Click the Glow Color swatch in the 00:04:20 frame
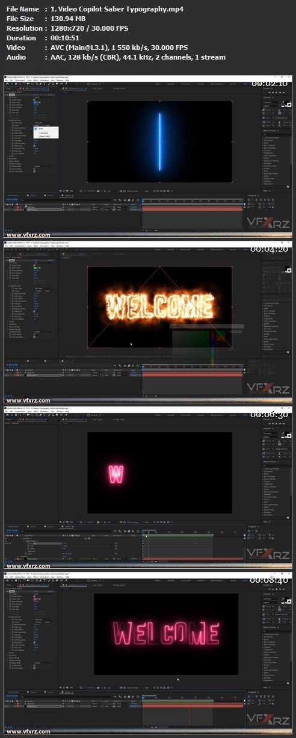 (x=35, y=268)
